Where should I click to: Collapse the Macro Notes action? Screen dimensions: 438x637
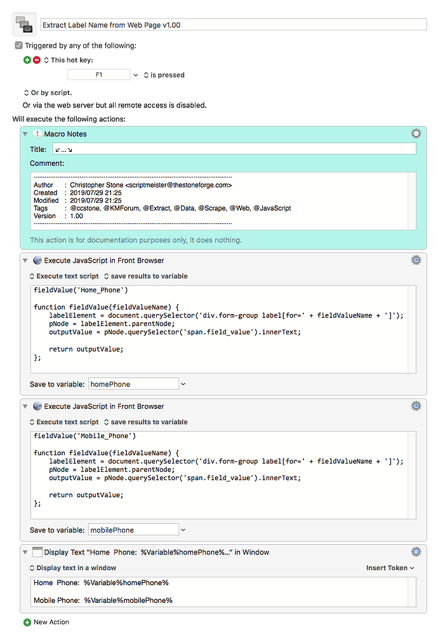point(25,134)
